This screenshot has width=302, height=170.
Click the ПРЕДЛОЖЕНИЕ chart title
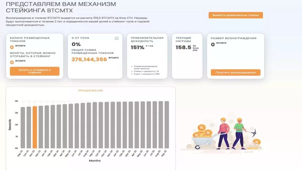[91, 91]
